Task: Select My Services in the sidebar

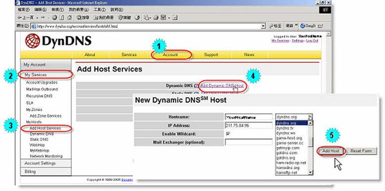Action: 36,75
